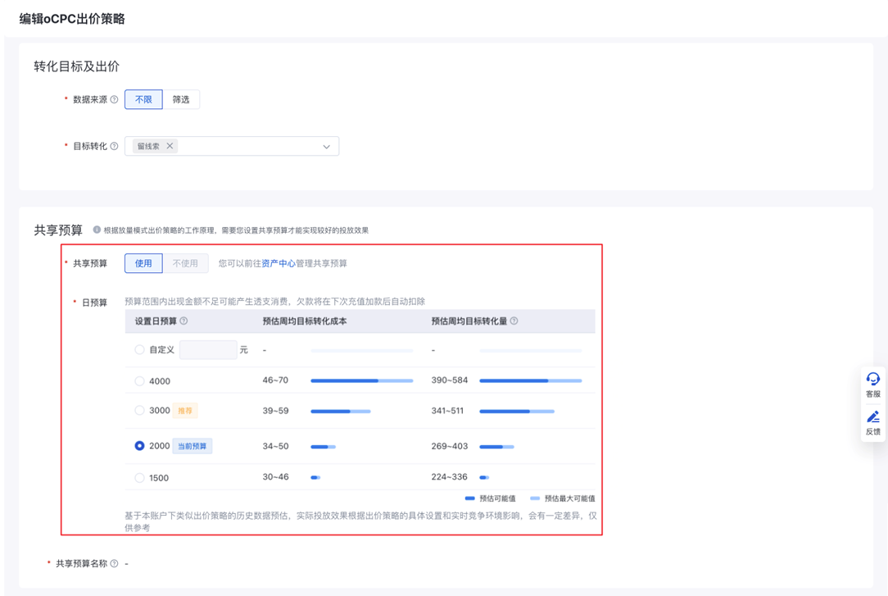This screenshot has width=888, height=596.
Task: Click the help icon next to 数据来源
Action: [x=115, y=100]
